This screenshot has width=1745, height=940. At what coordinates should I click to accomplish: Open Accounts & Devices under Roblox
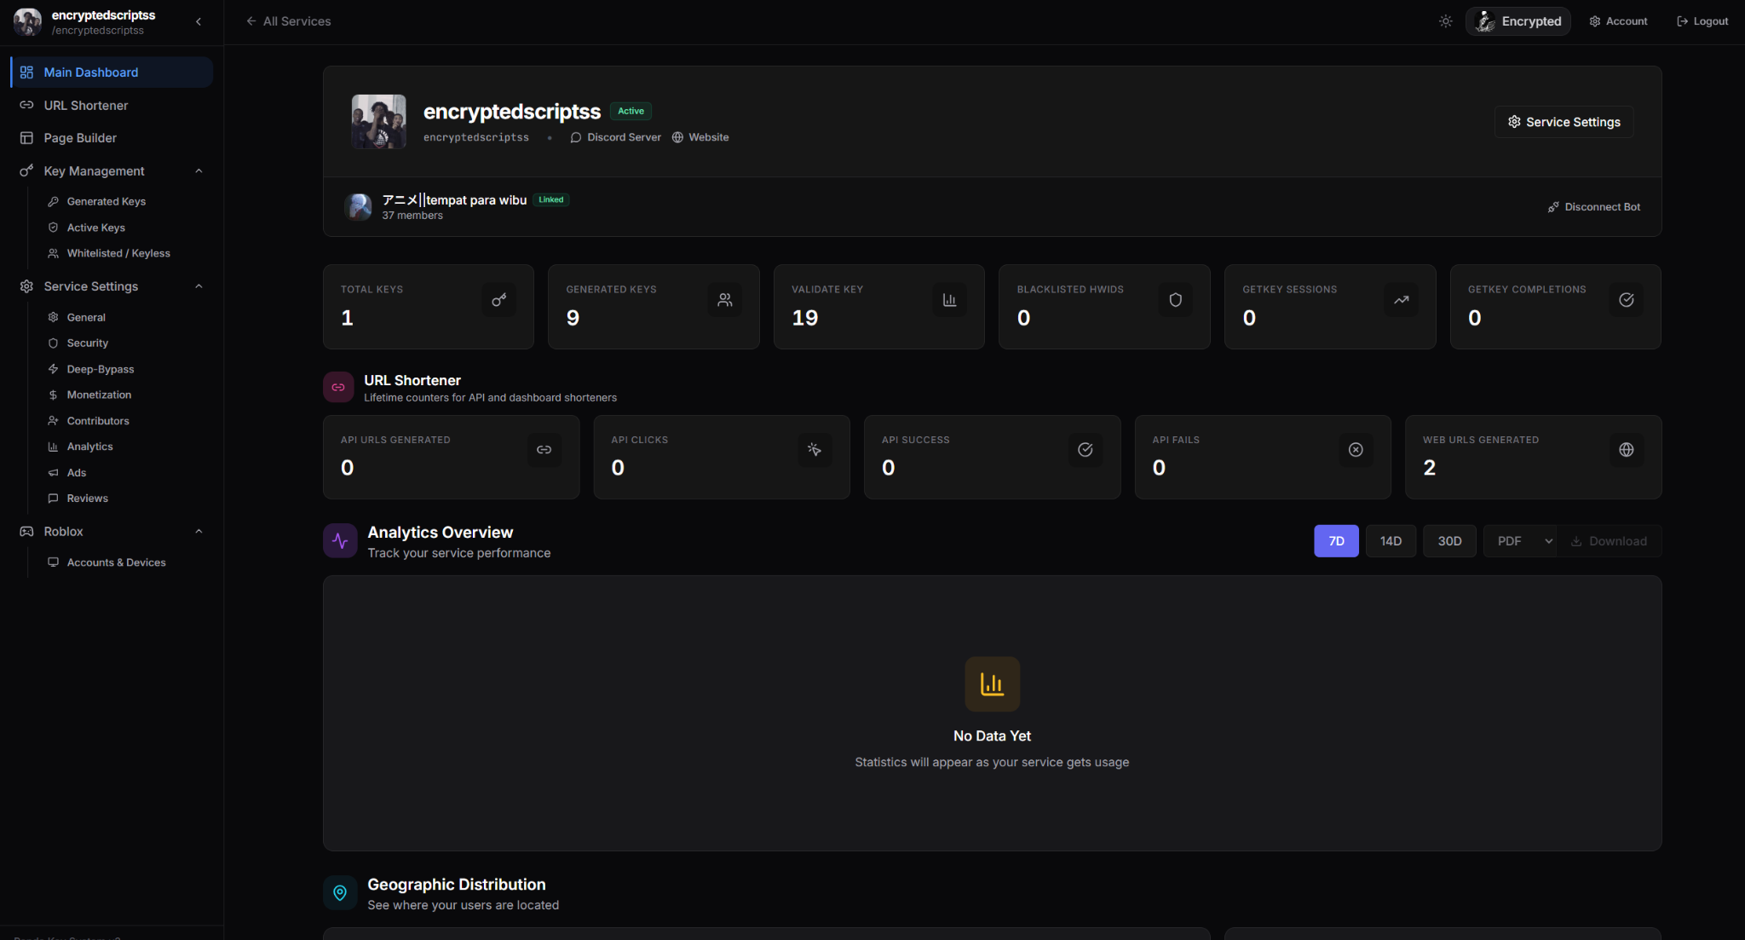[116, 562]
